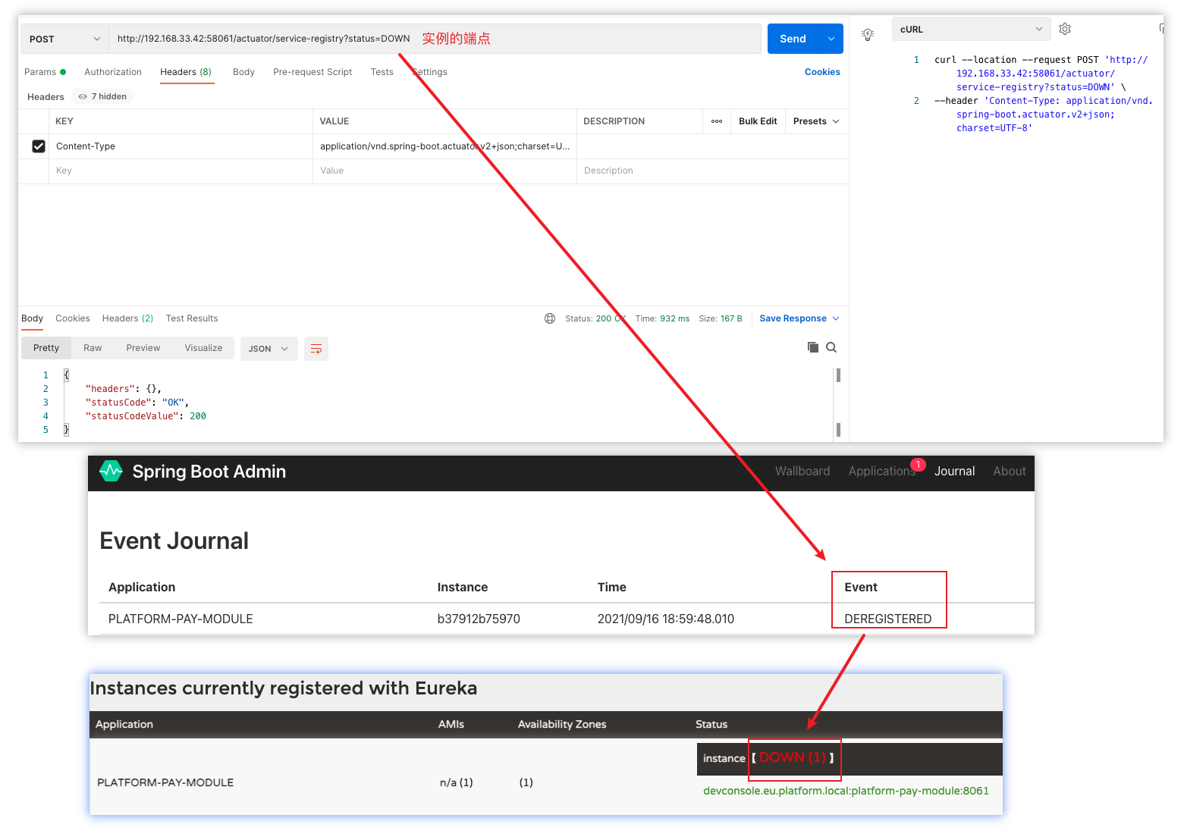
Task: Open the JSON format dropdown
Action: pos(269,349)
